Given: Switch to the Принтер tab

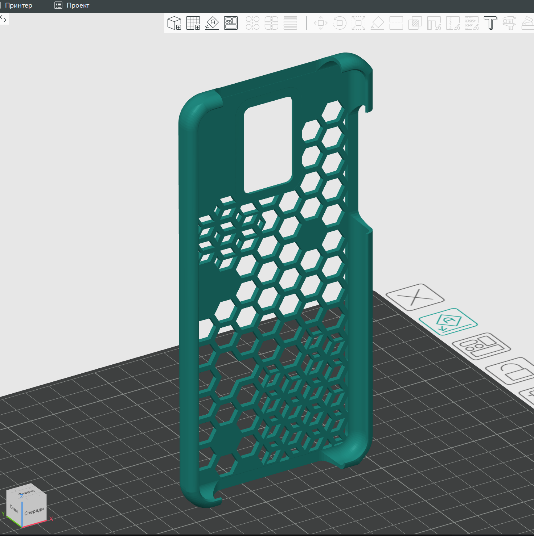Looking at the screenshot, I should [x=19, y=5].
